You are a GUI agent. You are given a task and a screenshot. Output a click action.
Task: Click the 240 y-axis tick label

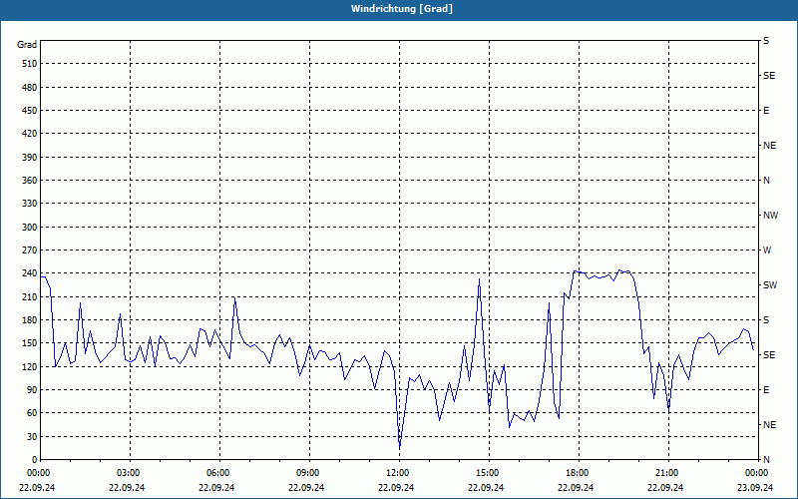(x=30, y=273)
